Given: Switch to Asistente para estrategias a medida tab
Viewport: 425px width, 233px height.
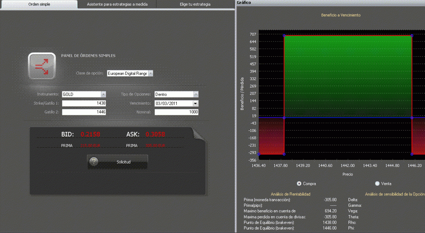Looking at the screenshot, I should [x=117, y=5].
